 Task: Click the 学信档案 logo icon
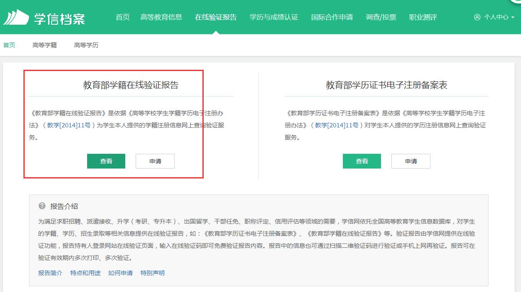(x=16, y=17)
